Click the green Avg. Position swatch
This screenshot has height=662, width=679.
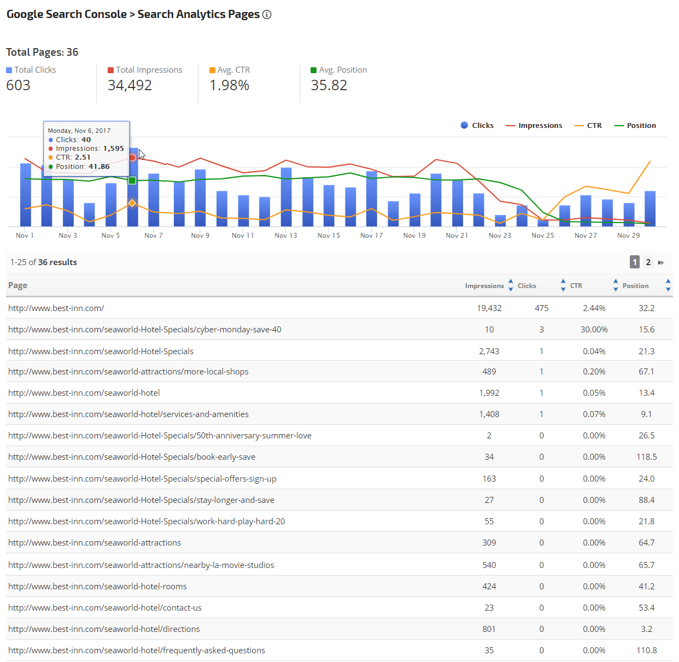(314, 70)
